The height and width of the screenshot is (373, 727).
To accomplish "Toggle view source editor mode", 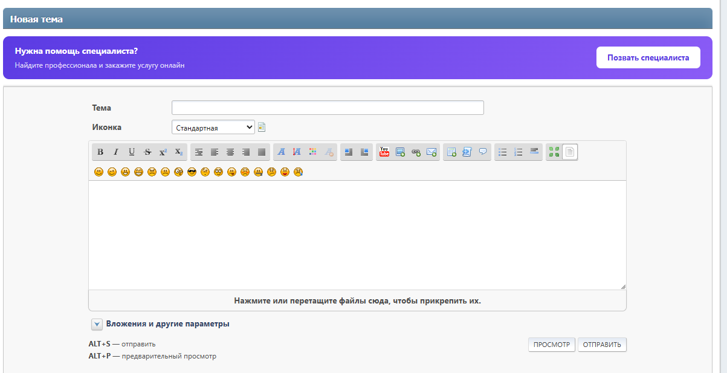I will 570,152.
